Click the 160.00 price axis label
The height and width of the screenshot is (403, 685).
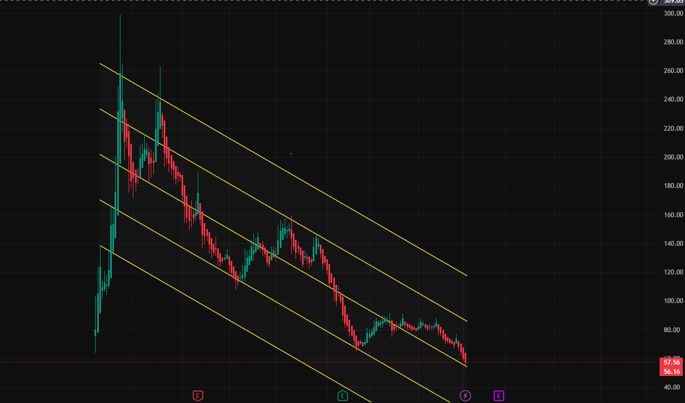672,215
